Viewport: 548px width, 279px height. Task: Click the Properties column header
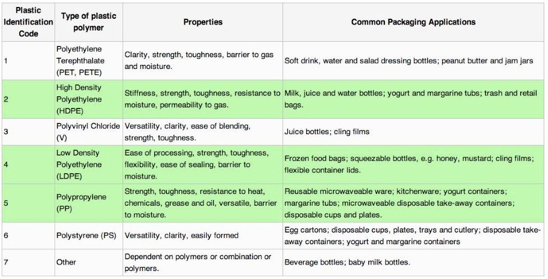(x=203, y=22)
